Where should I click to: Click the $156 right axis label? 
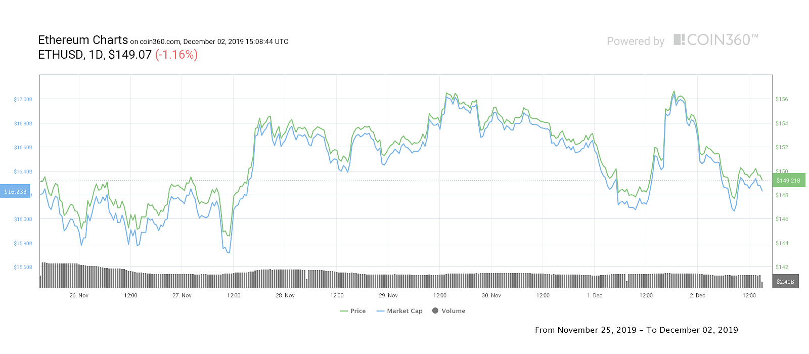tap(782, 100)
